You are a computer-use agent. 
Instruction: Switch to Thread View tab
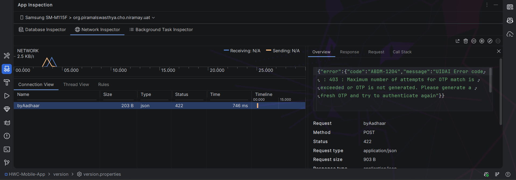click(76, 84)
